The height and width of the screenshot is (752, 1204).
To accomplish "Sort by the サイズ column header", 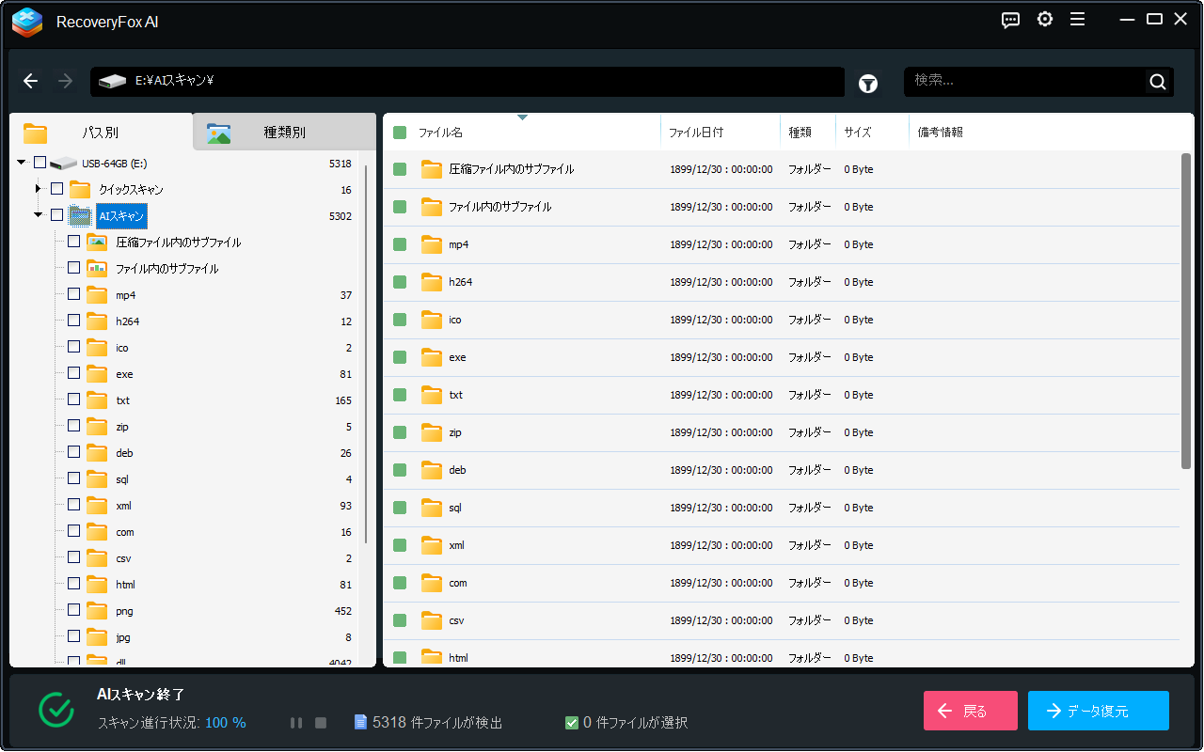I will tap(872, 133).
